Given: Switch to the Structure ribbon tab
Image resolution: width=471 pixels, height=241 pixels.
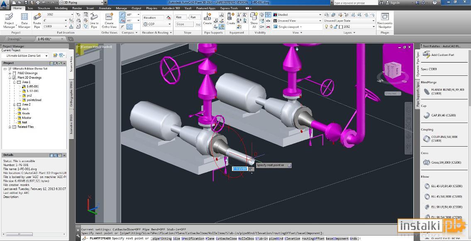Looking at the screenshot, I should (44, 8).
